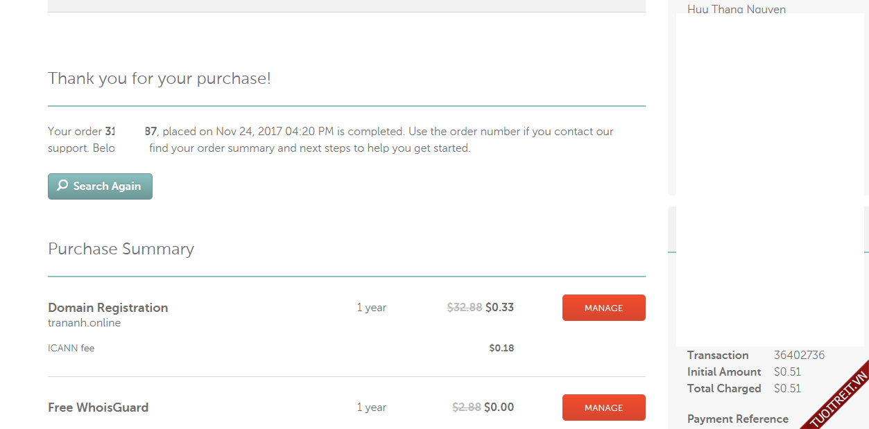
Task: Click the $0.18 ICANN fee price
Action: point(501,348)
